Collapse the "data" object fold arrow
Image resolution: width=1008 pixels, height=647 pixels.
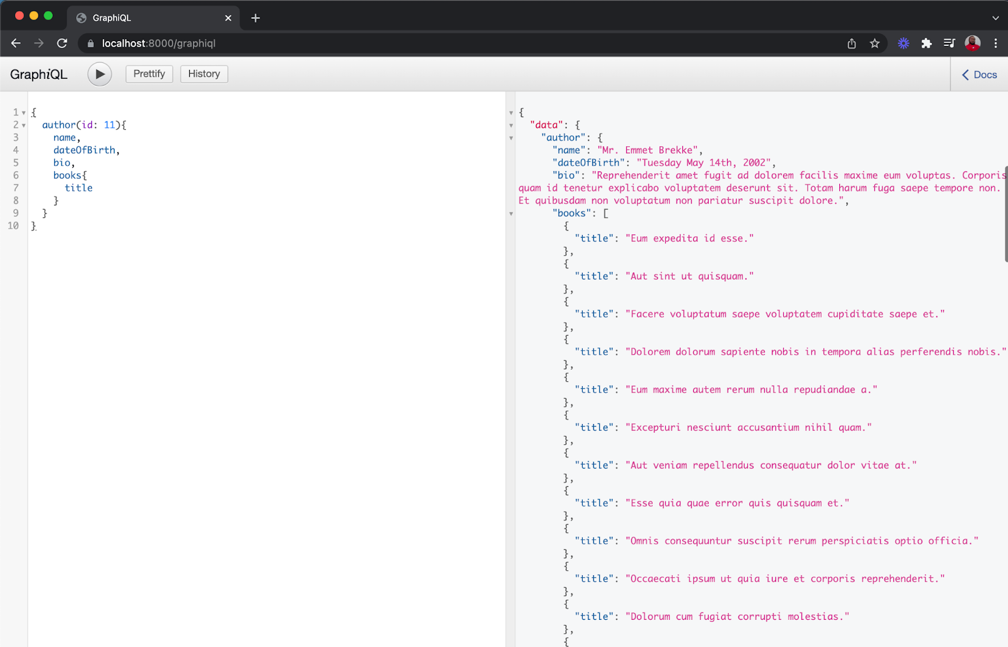tap(511, 125)
